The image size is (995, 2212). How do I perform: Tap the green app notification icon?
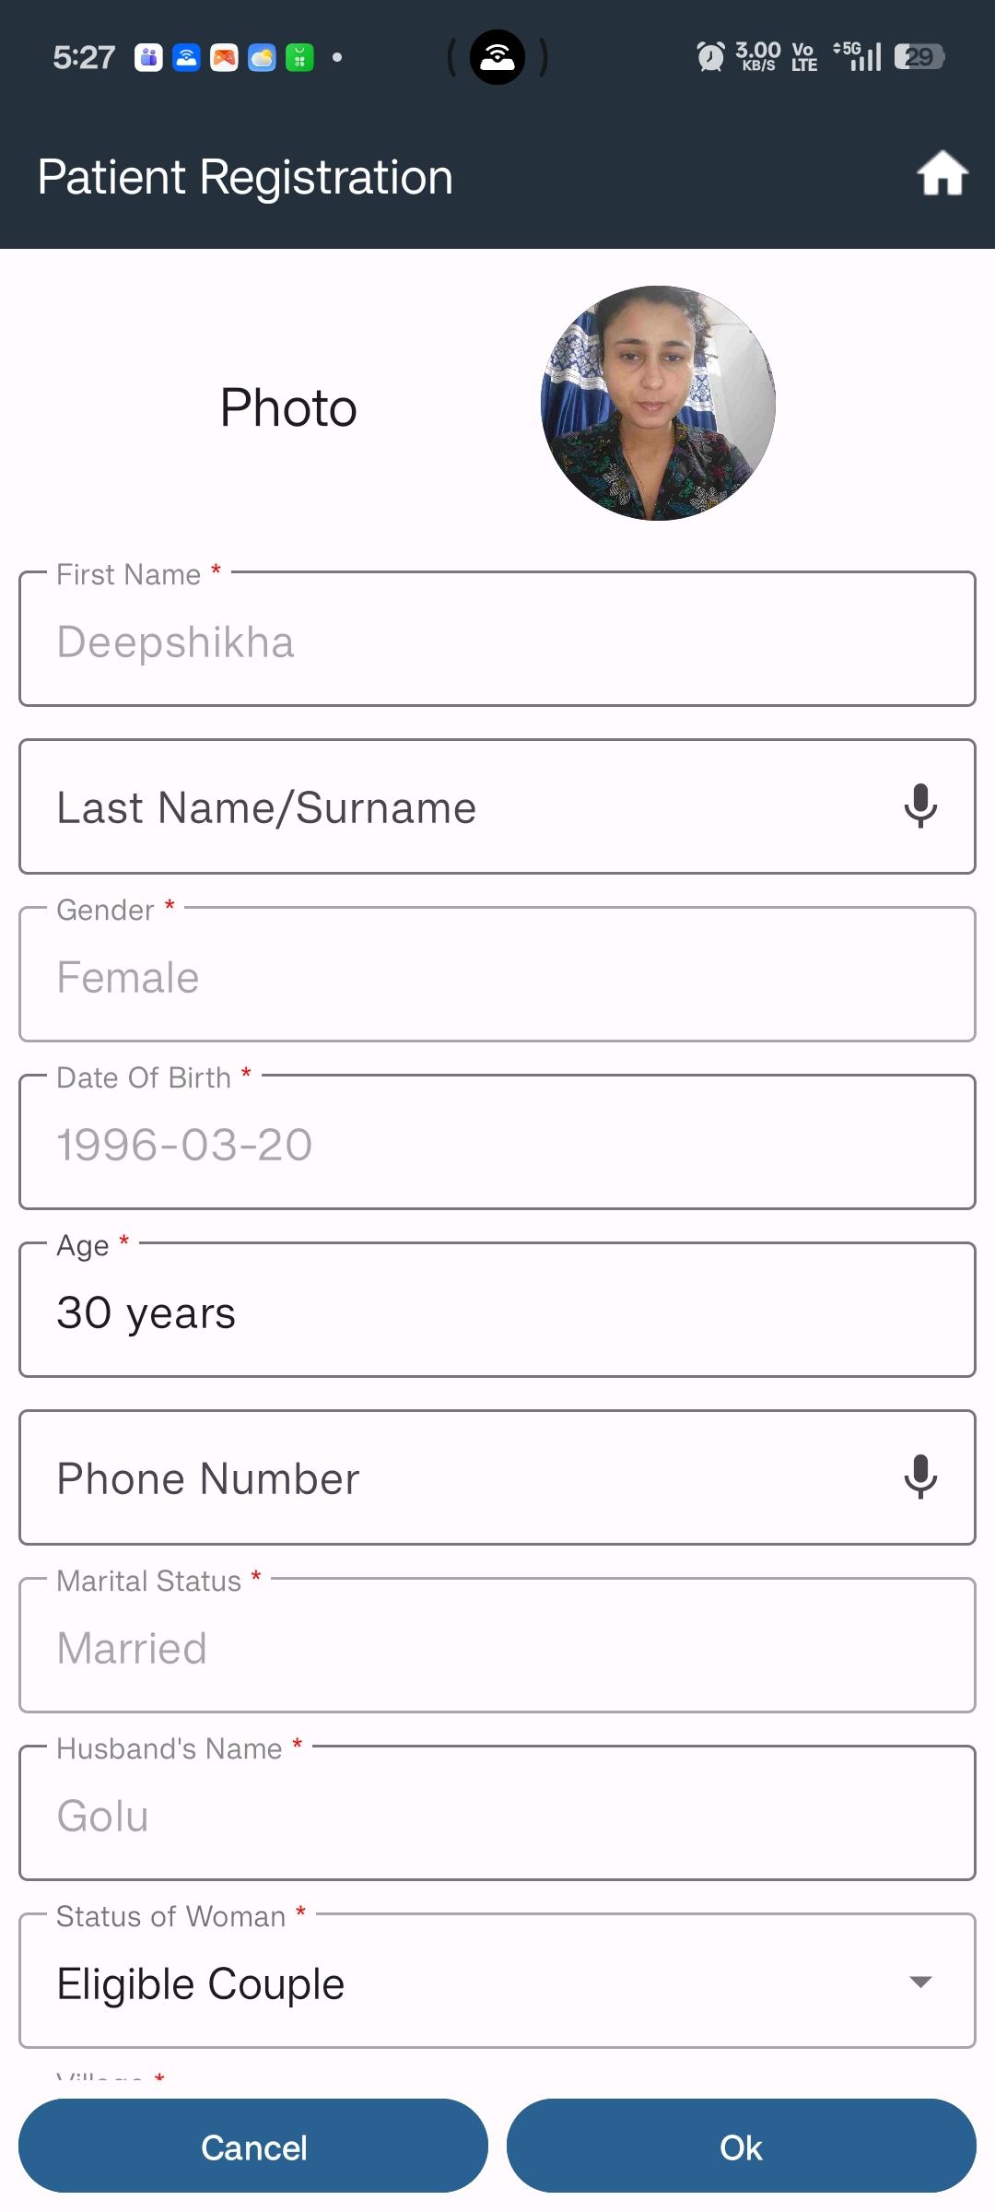click(299, 57)
